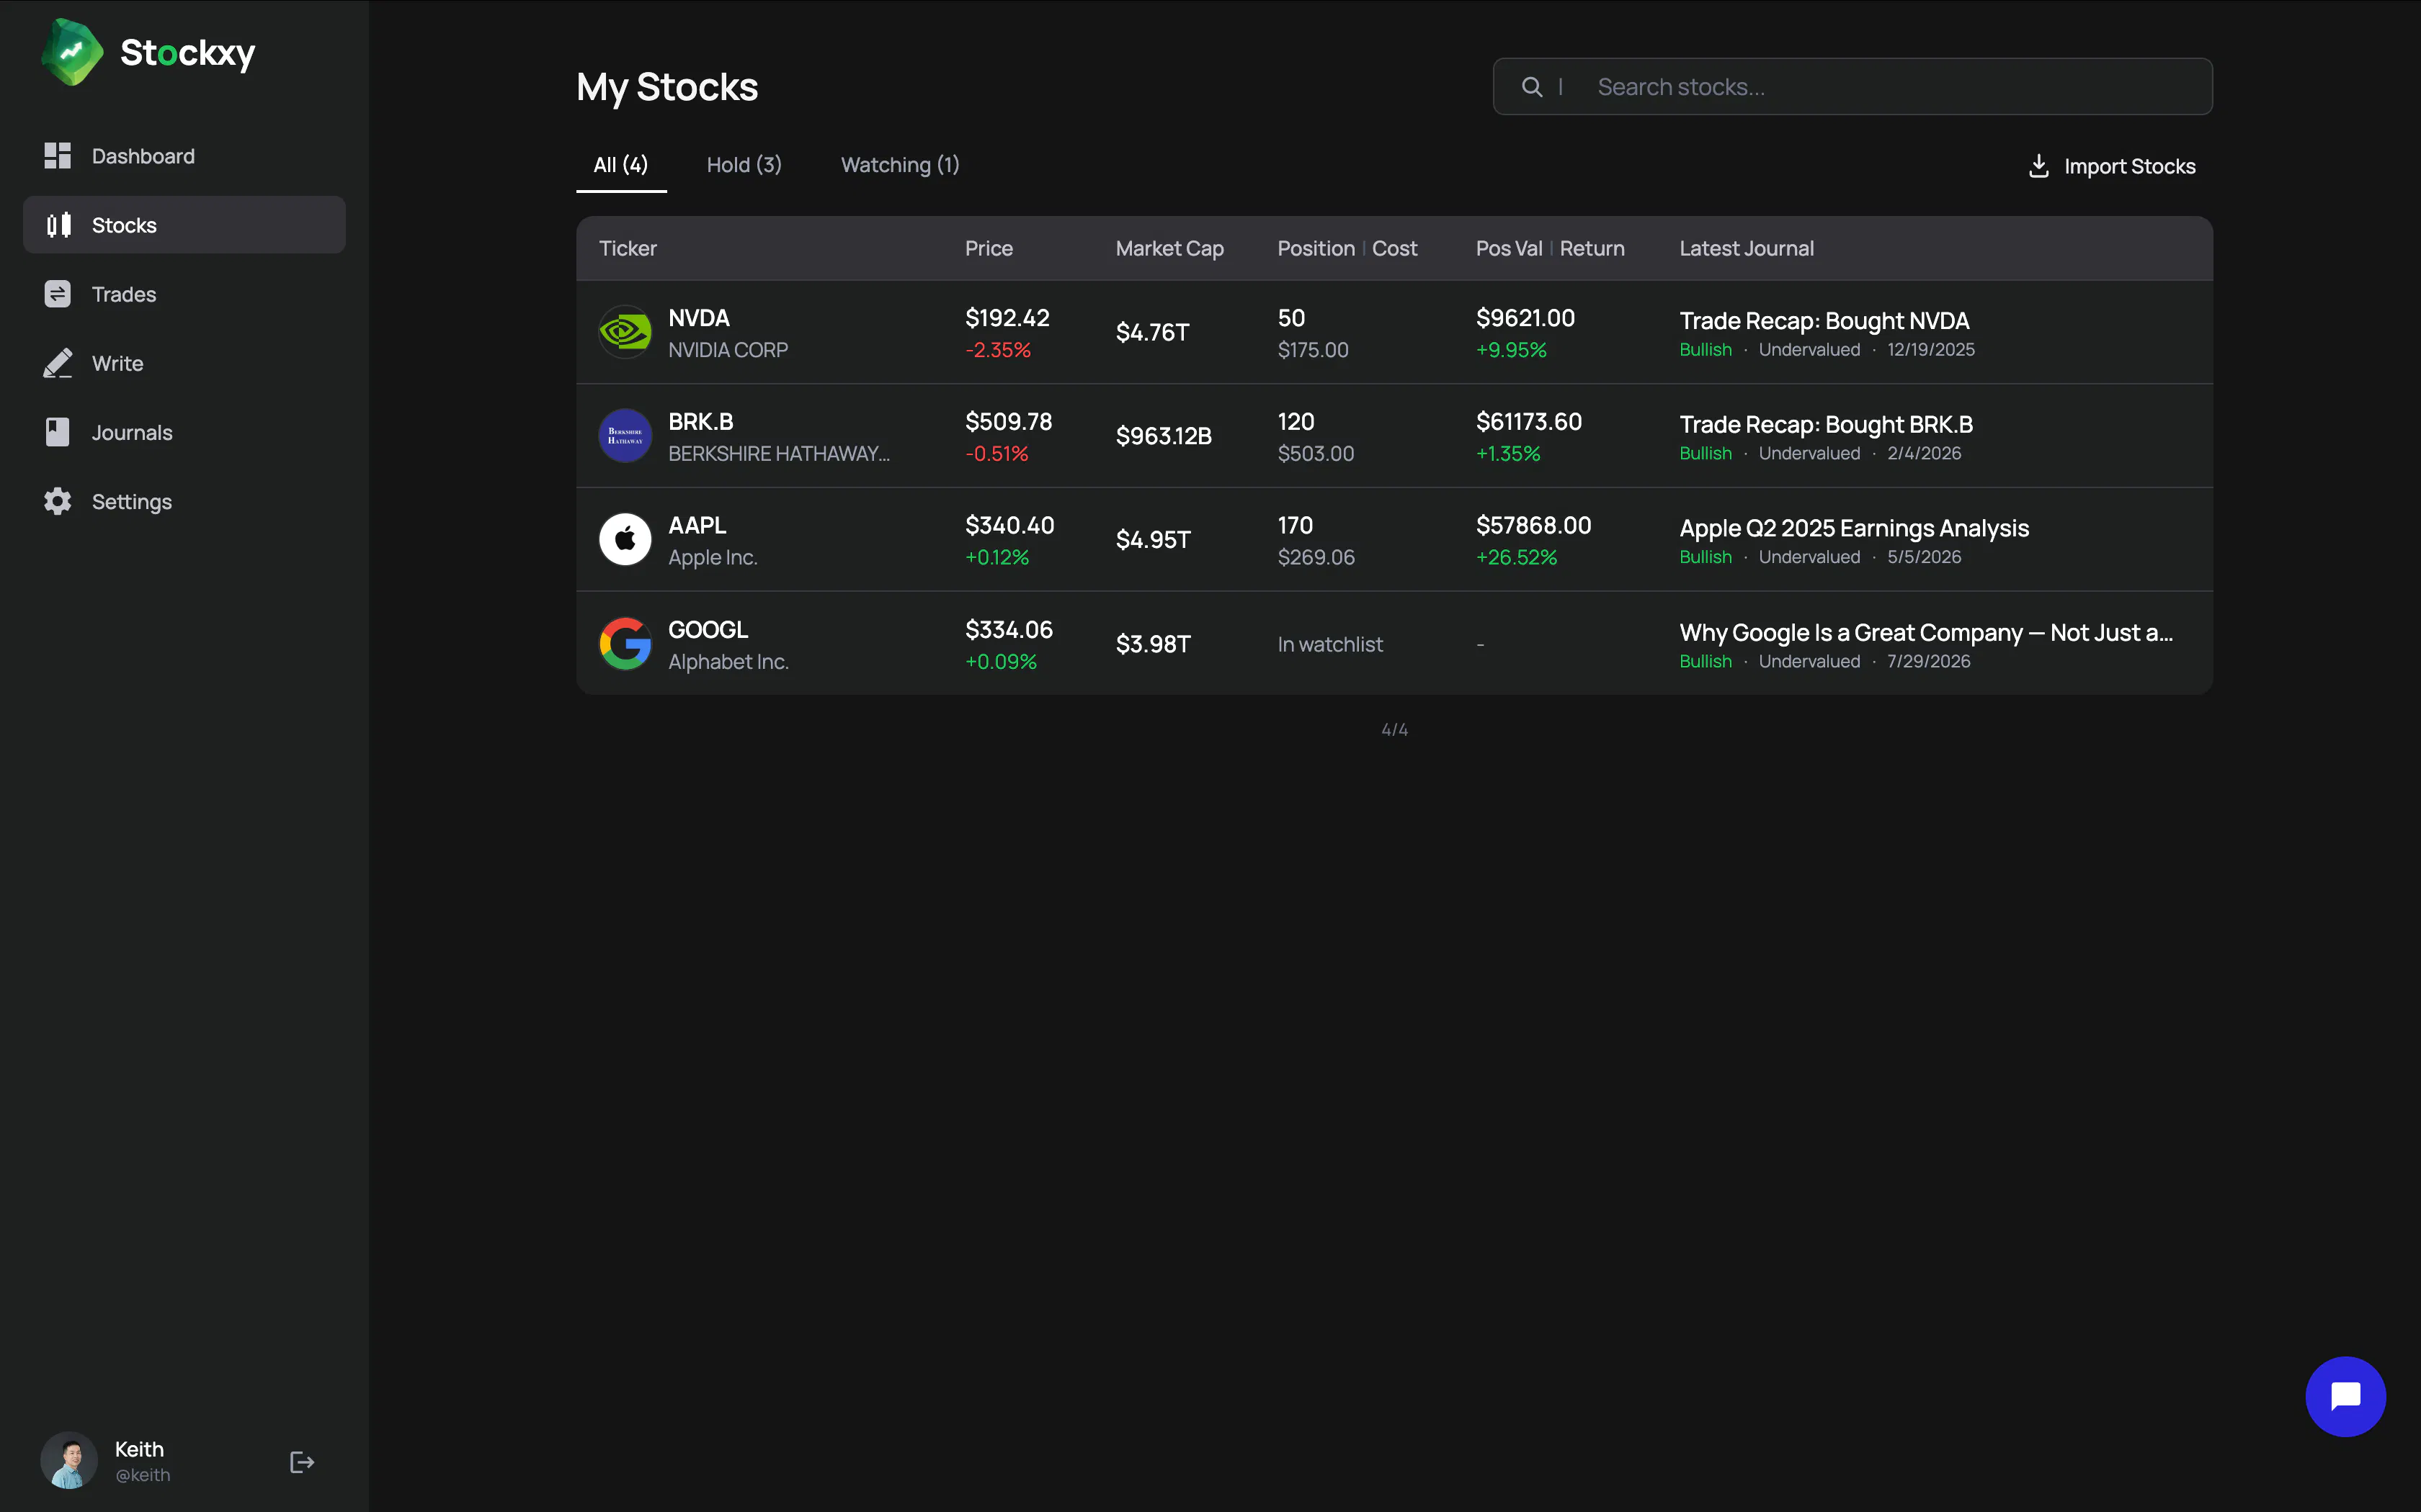Image resolution: width=2421 pixels, height=1512 pixels.
Task: Click the Alphabet Inc. company name
Action: pyautogui.click(x=728, y=662)
